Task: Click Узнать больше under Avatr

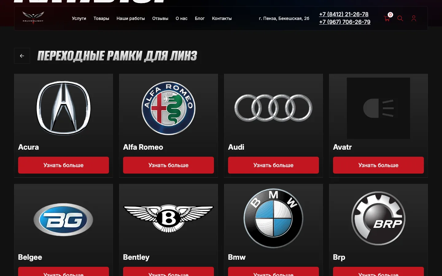Action: tap(378, 165)
